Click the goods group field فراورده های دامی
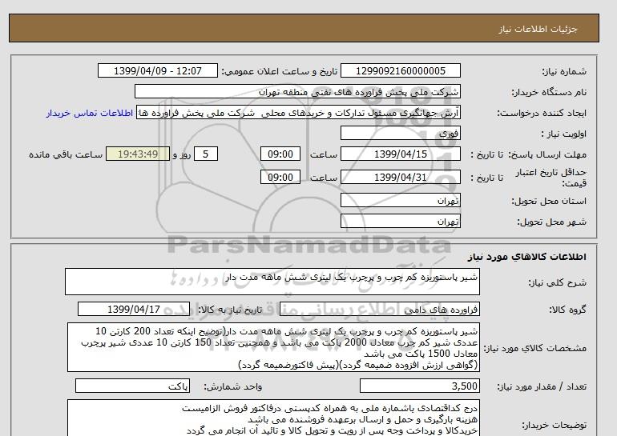Image resolution: width=617 pixels, height=436 pixels. [x=379, y=309]
